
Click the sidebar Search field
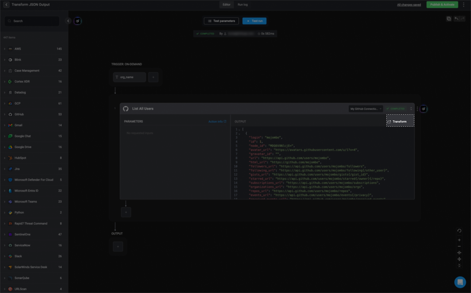(32, 21)
